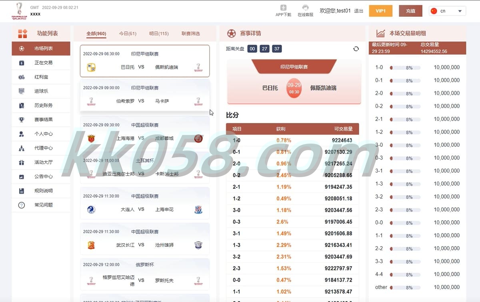Click the World Cup logo

click(19, 11)
